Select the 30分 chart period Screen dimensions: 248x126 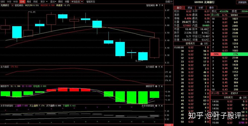coord(9,2)
